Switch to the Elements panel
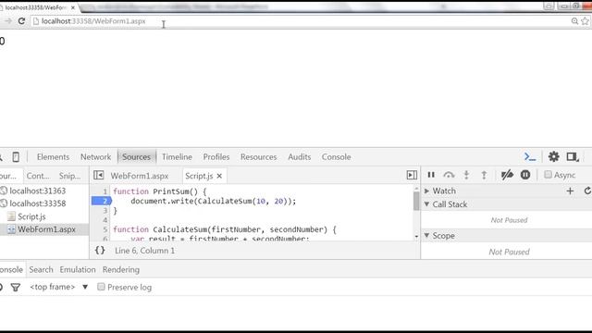The height and width of the screenshot is (333, 592). tap(53, 156)
